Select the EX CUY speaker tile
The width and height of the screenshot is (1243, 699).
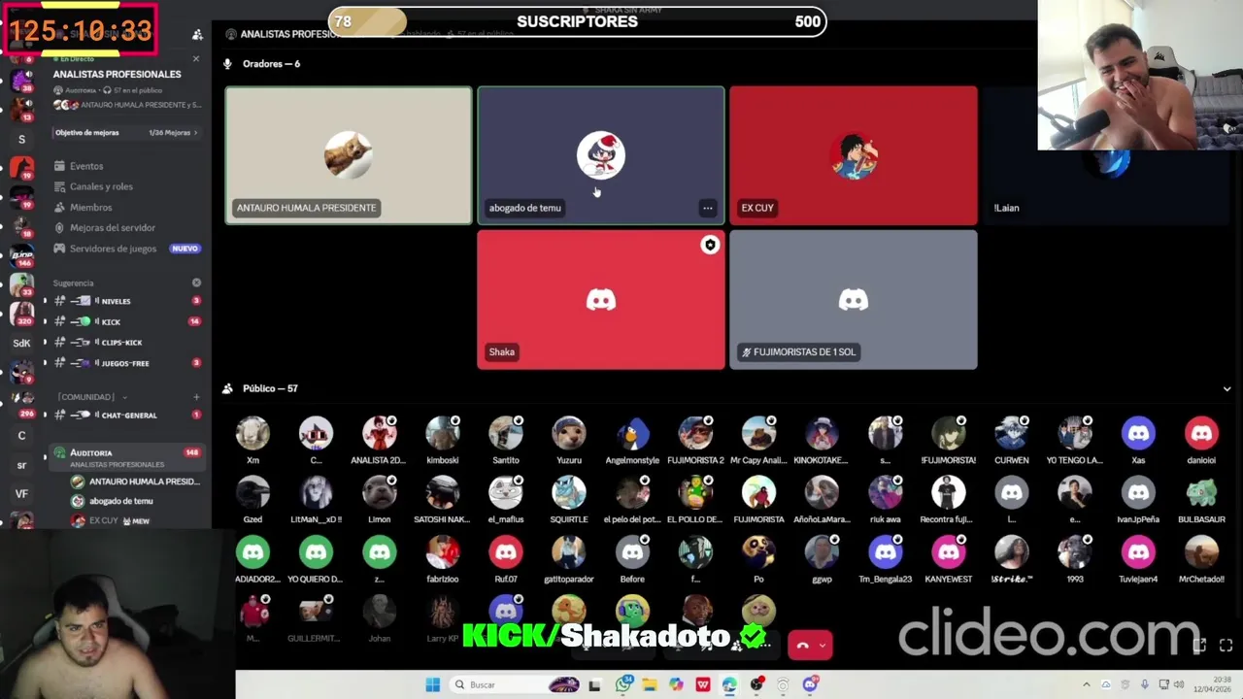(854, 155)
